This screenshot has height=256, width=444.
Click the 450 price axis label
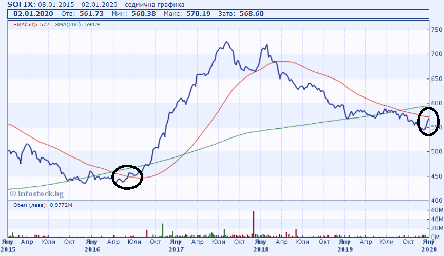(436, 176)
